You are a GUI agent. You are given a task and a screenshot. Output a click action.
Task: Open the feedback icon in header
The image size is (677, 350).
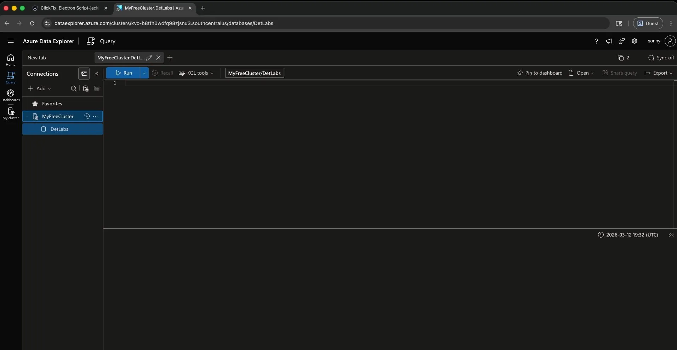[622, 41]
